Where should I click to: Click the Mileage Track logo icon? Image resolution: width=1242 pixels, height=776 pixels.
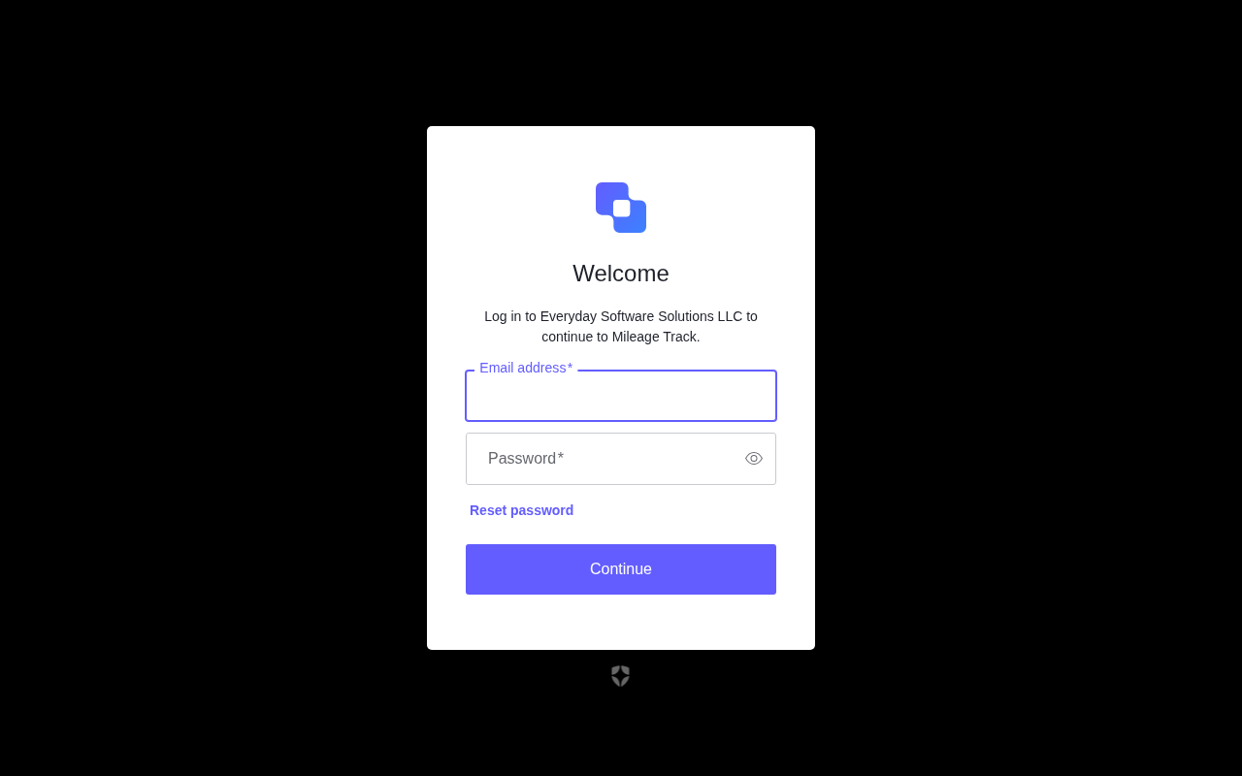coord(621,208)
